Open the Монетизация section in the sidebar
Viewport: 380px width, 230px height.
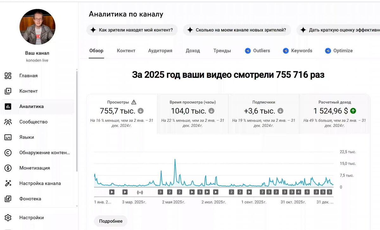(x=9, y=168)
